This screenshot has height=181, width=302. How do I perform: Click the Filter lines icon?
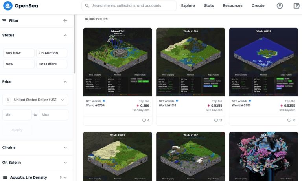point(4,20)
